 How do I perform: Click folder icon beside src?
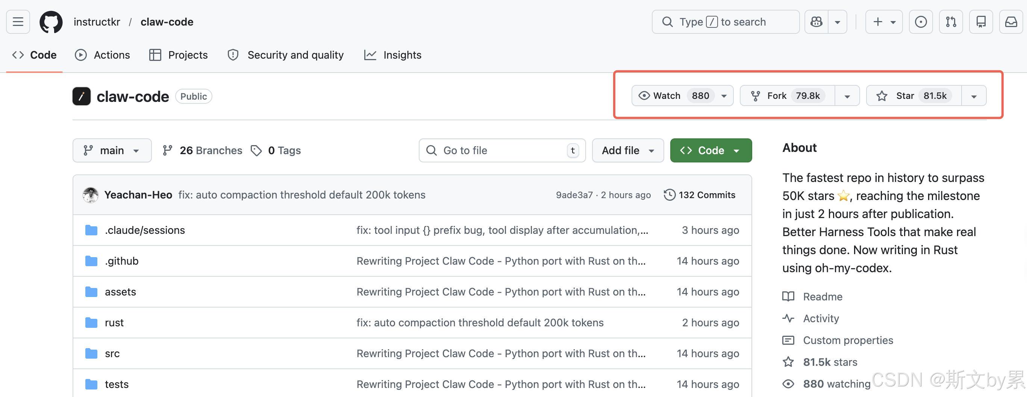pos(91,353)
